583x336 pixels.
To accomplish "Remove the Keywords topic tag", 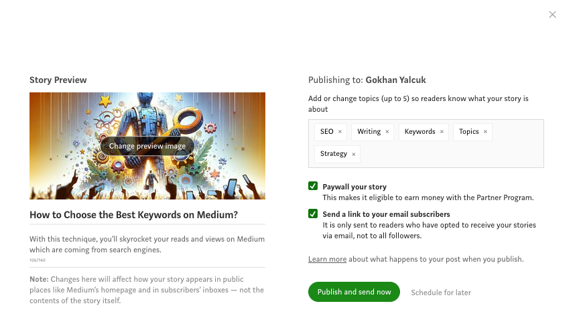I will point(442,132).
